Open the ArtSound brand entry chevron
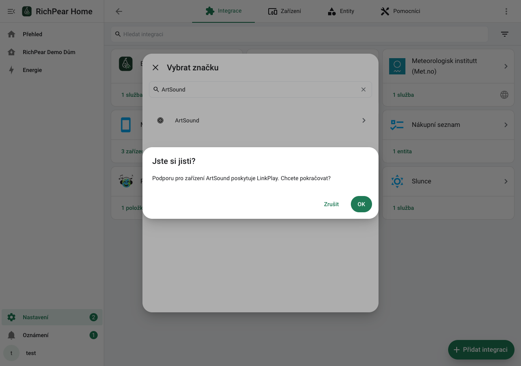The width and height of the screenshot is (521, 366). (364, 120)
